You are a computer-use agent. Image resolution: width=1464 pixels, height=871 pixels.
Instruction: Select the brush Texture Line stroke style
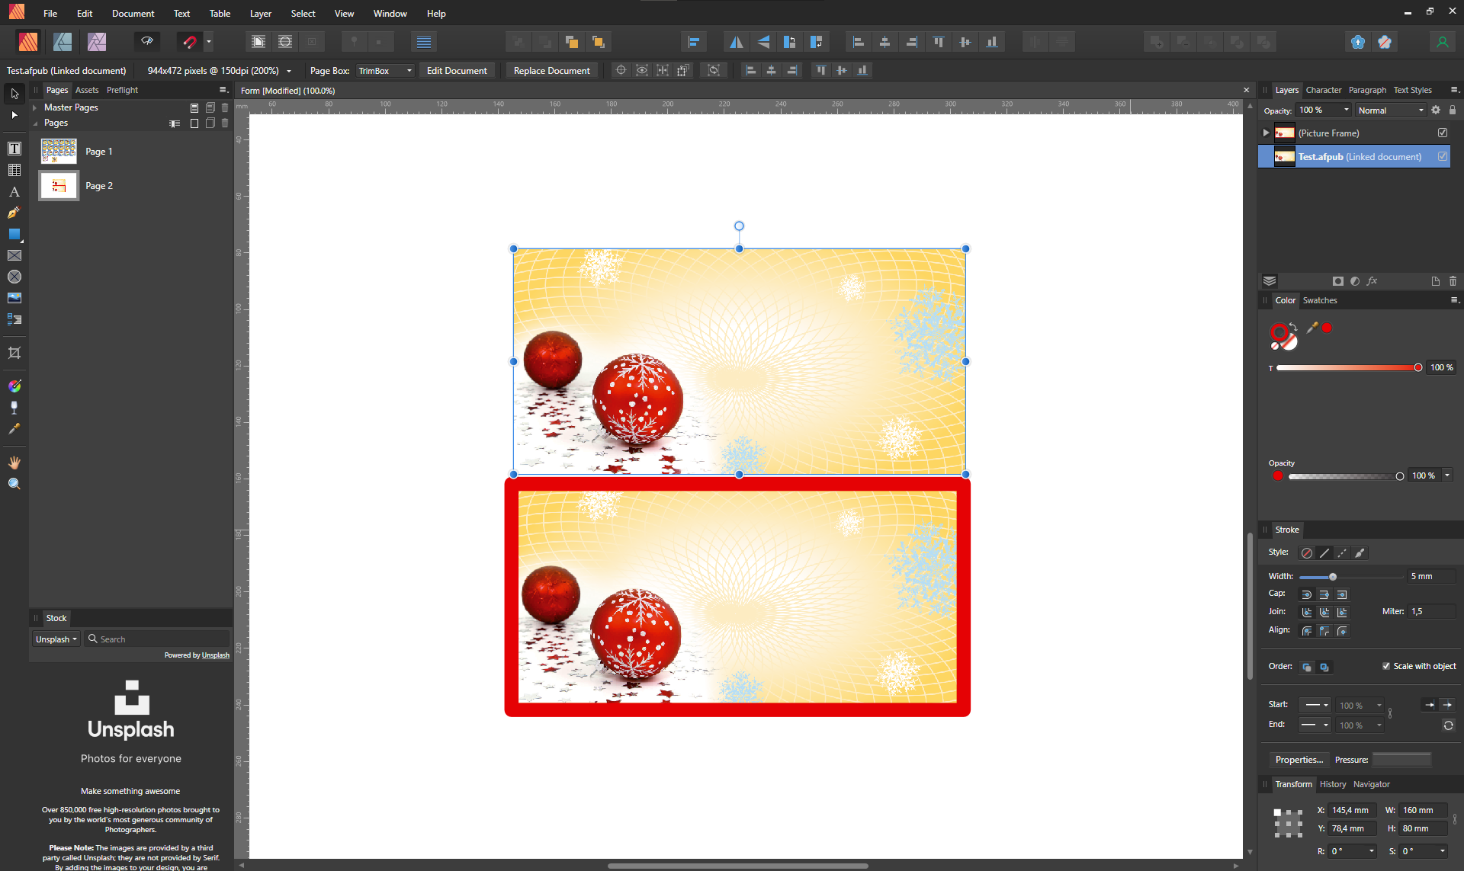click(1360, 553)
